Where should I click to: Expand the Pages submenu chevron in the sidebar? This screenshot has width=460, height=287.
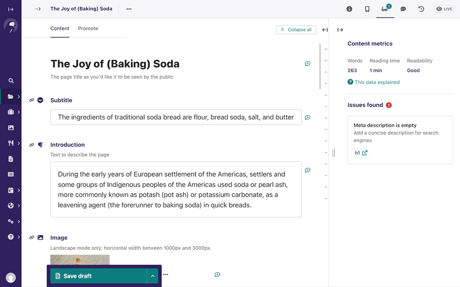pos(18,97)
